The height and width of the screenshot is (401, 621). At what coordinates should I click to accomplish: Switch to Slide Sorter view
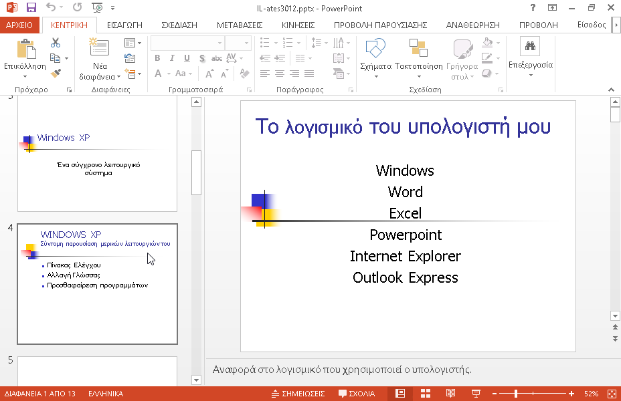tap(426, 394)
